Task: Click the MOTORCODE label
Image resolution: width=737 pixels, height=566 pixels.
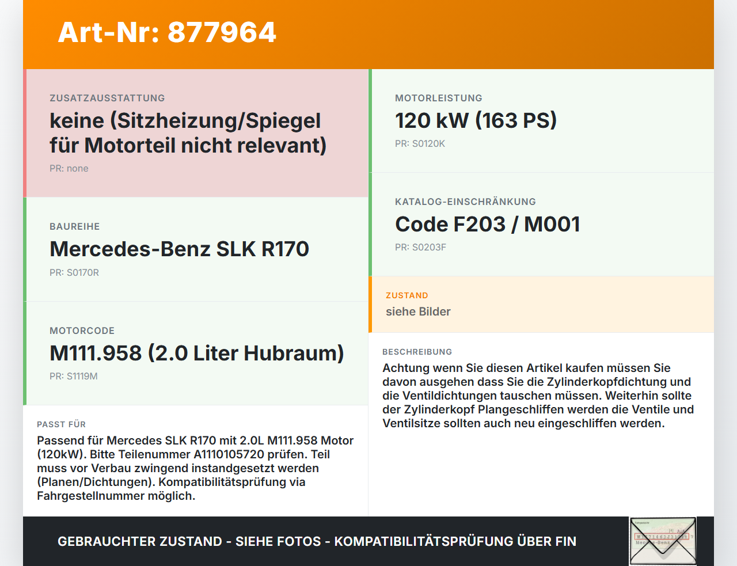Action: (82, 331)
